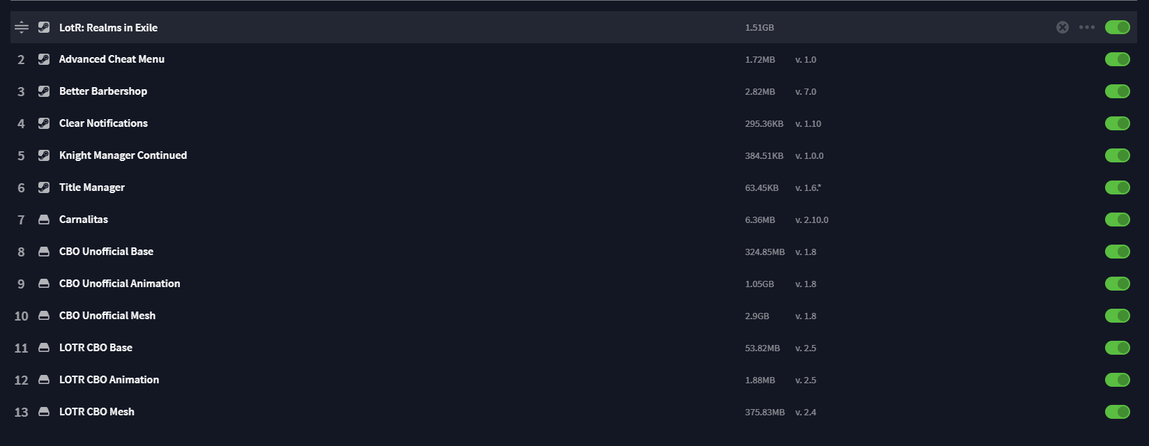Viewport: 1149px width, 446px height.
Task: Click the v. 1.6.* version label
Action: 808,188
